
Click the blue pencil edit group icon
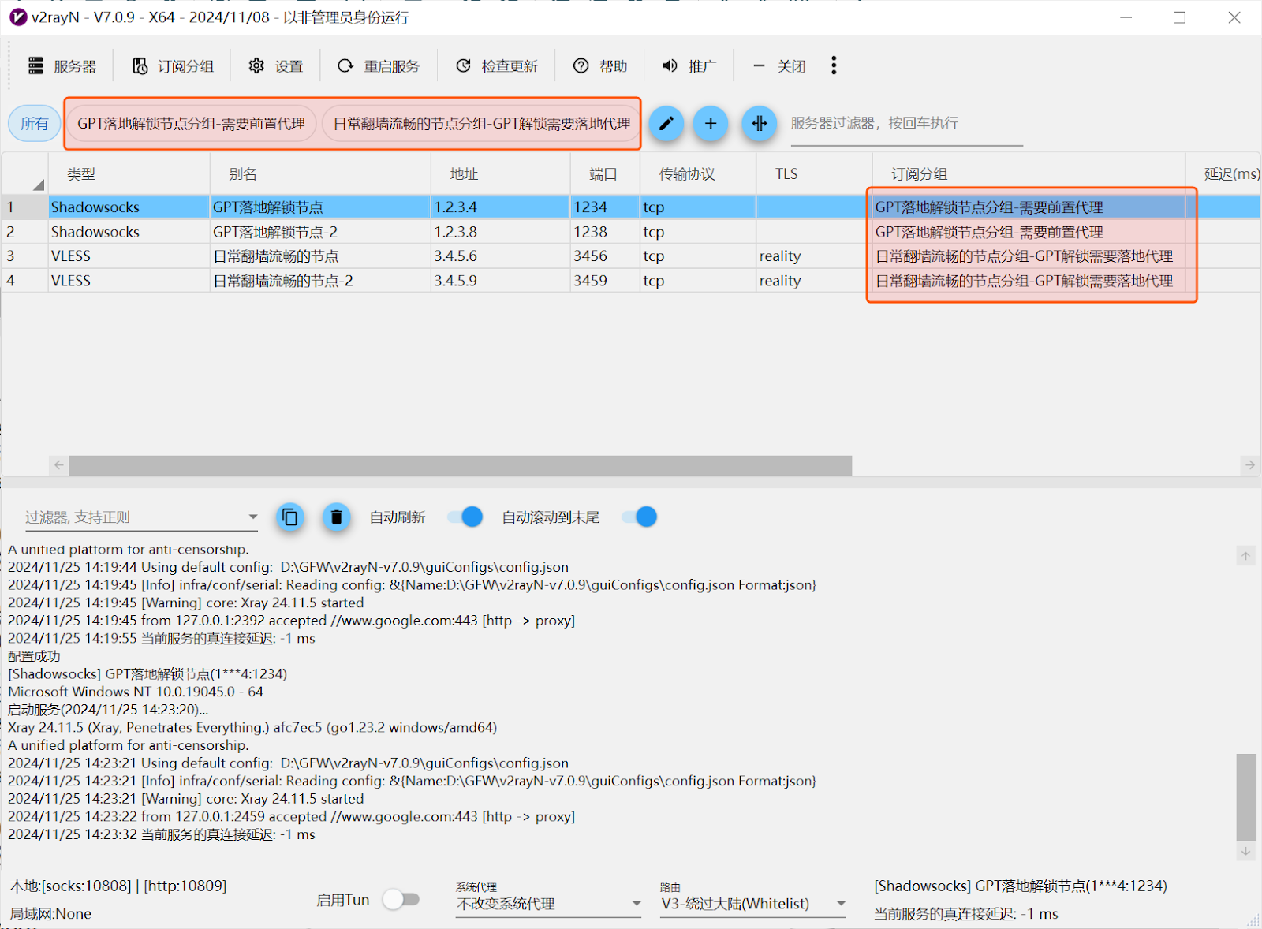[x=666, y=124]
